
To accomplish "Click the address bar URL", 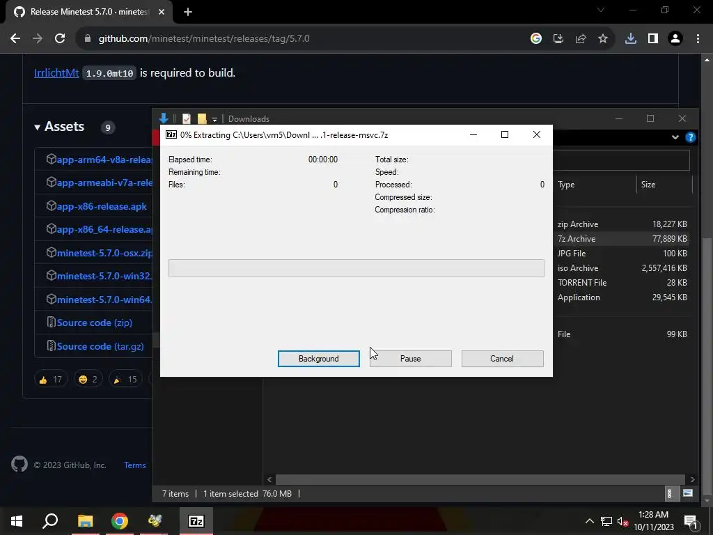I will pyautogui.click(x=204, y=39).
